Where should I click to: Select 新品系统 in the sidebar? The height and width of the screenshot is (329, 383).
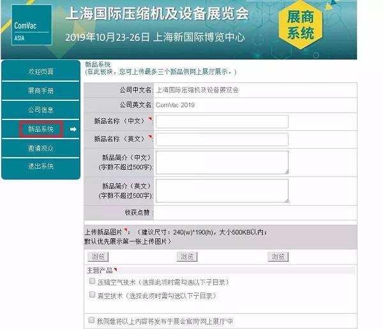(x=41, y=129)
